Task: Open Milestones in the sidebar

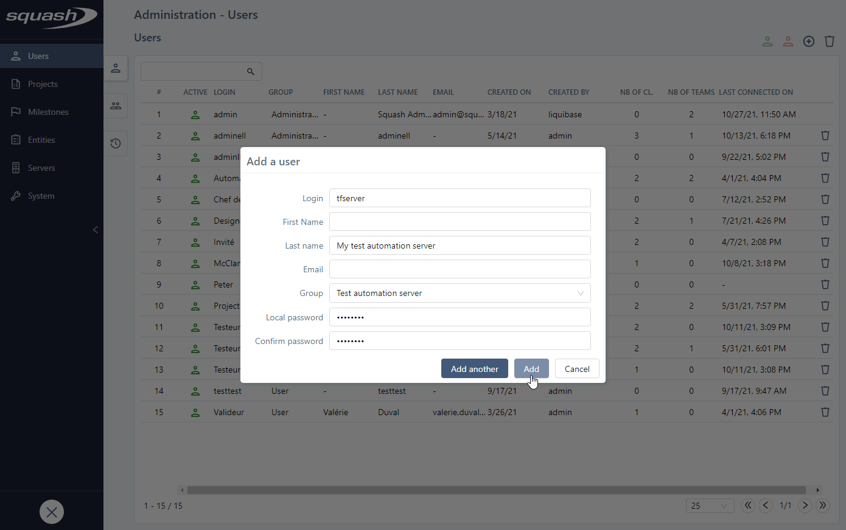Action: click(x=48, y=112)
